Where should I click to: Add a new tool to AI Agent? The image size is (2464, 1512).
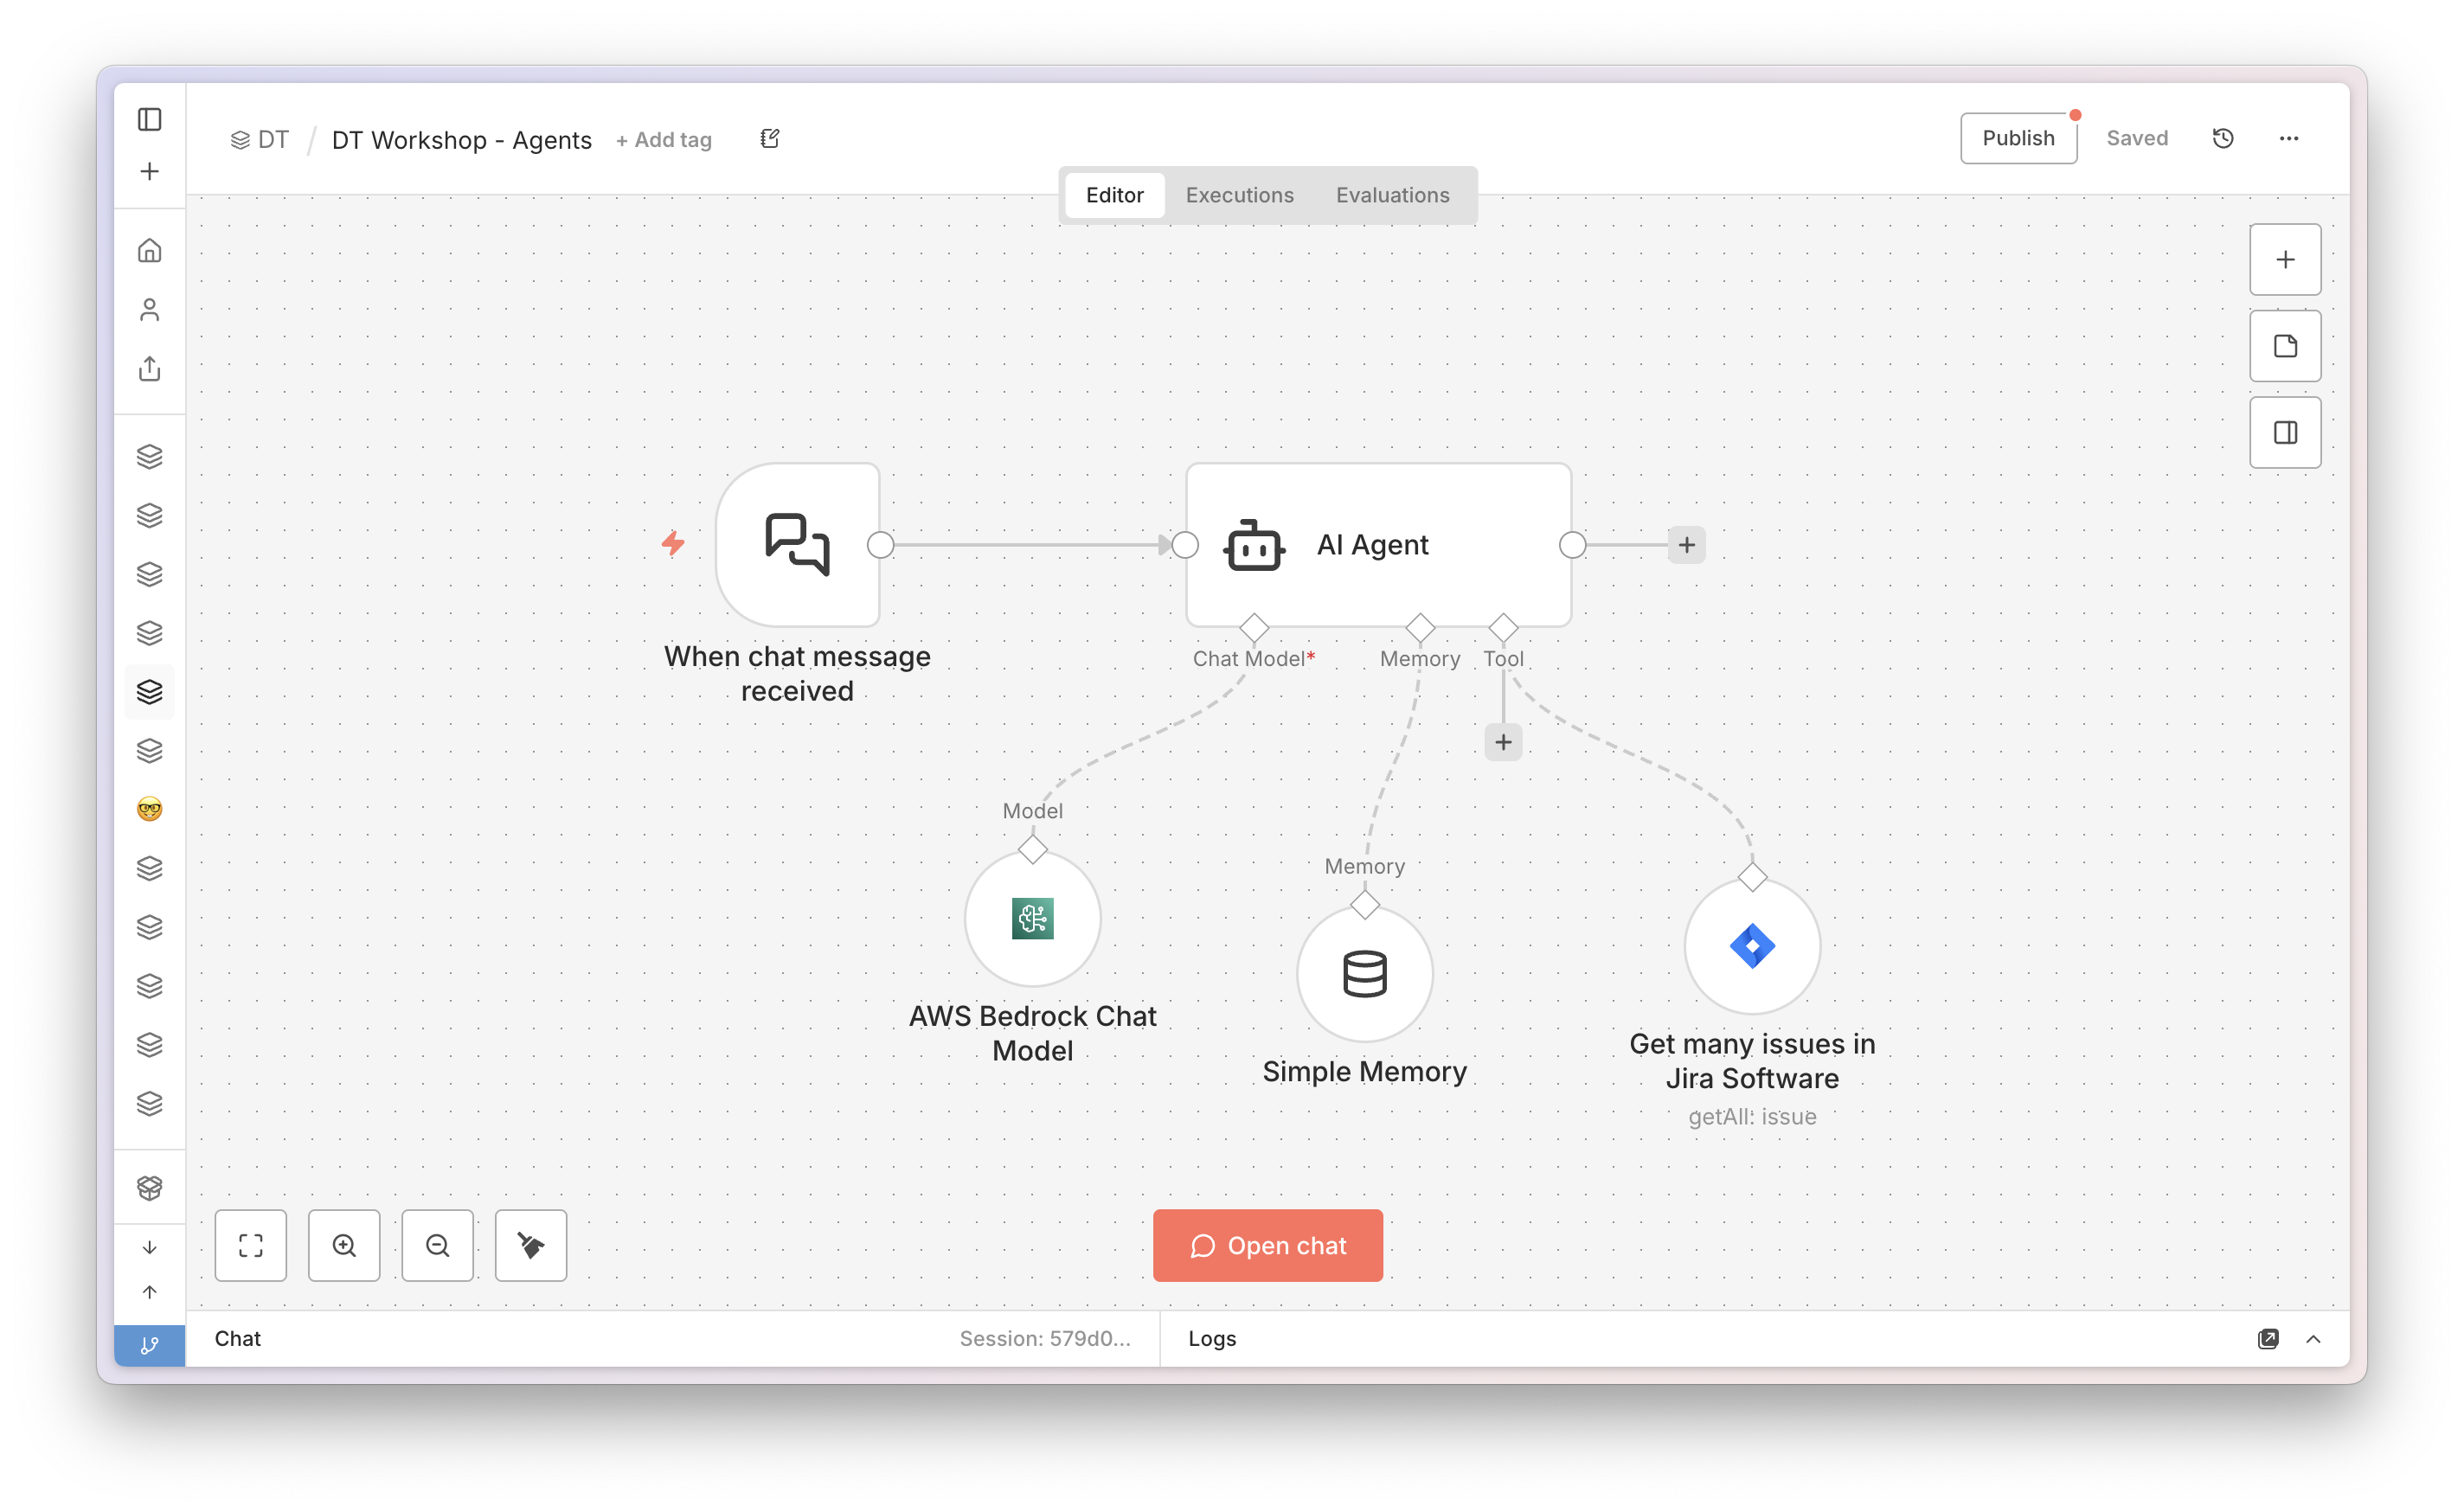click(1503, 742)
